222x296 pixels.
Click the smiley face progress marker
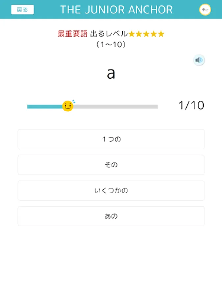[x=68, y=106]
